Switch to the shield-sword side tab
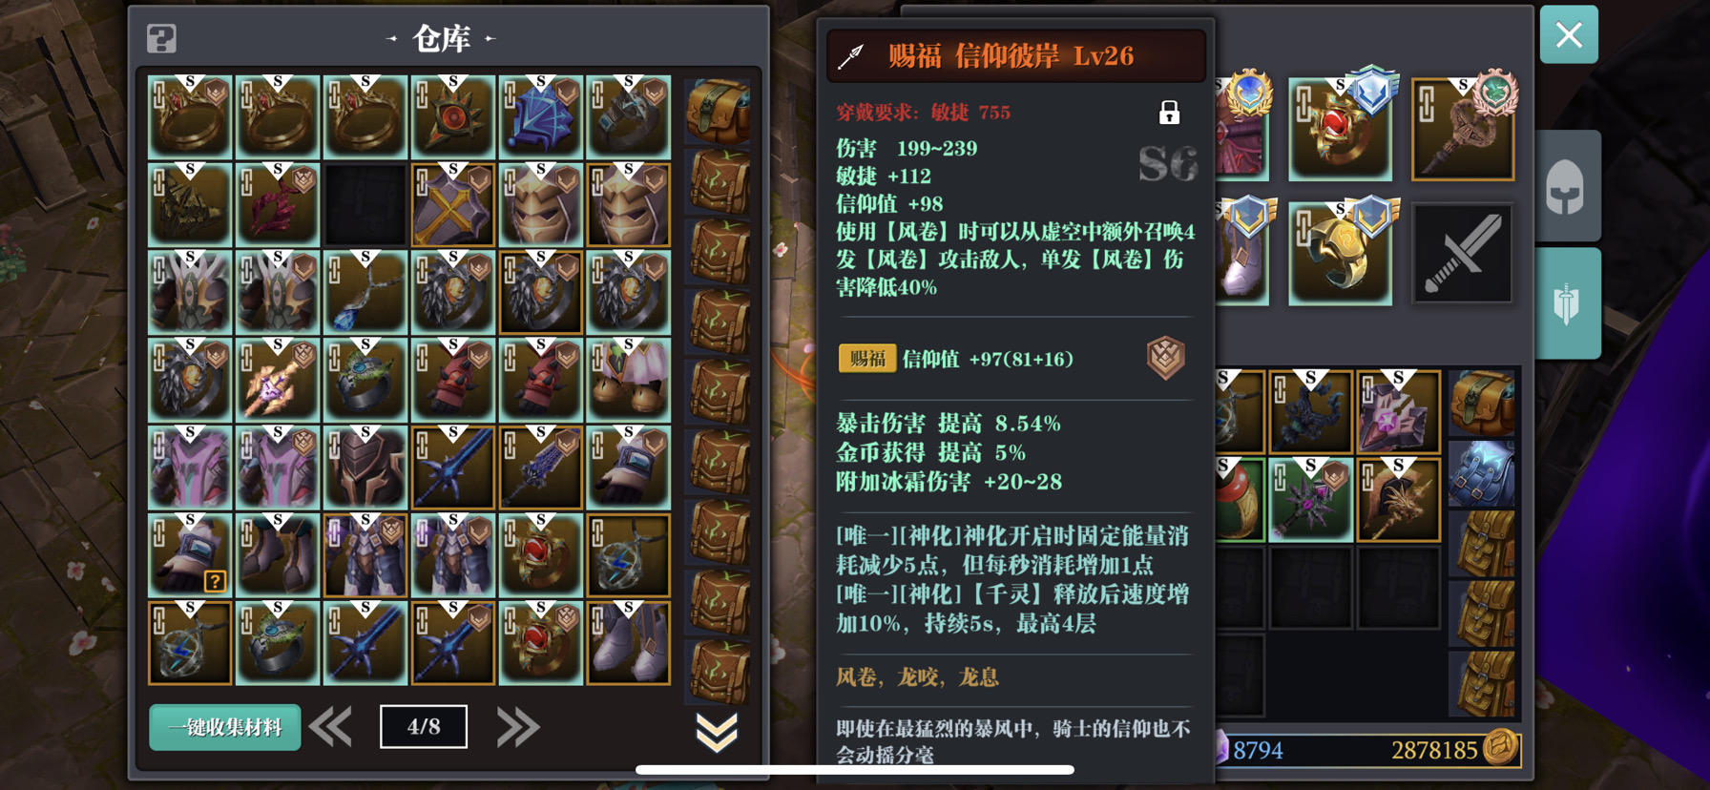Screen dimensions: 1710x790 pyautogui.click(x=1565, y=304)
